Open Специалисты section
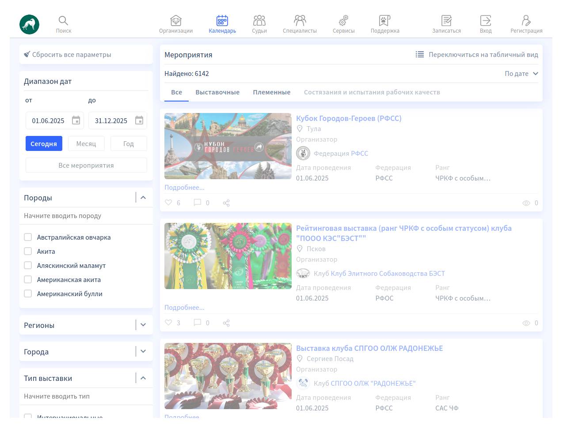The image size is (563, 429). point(300,24)
